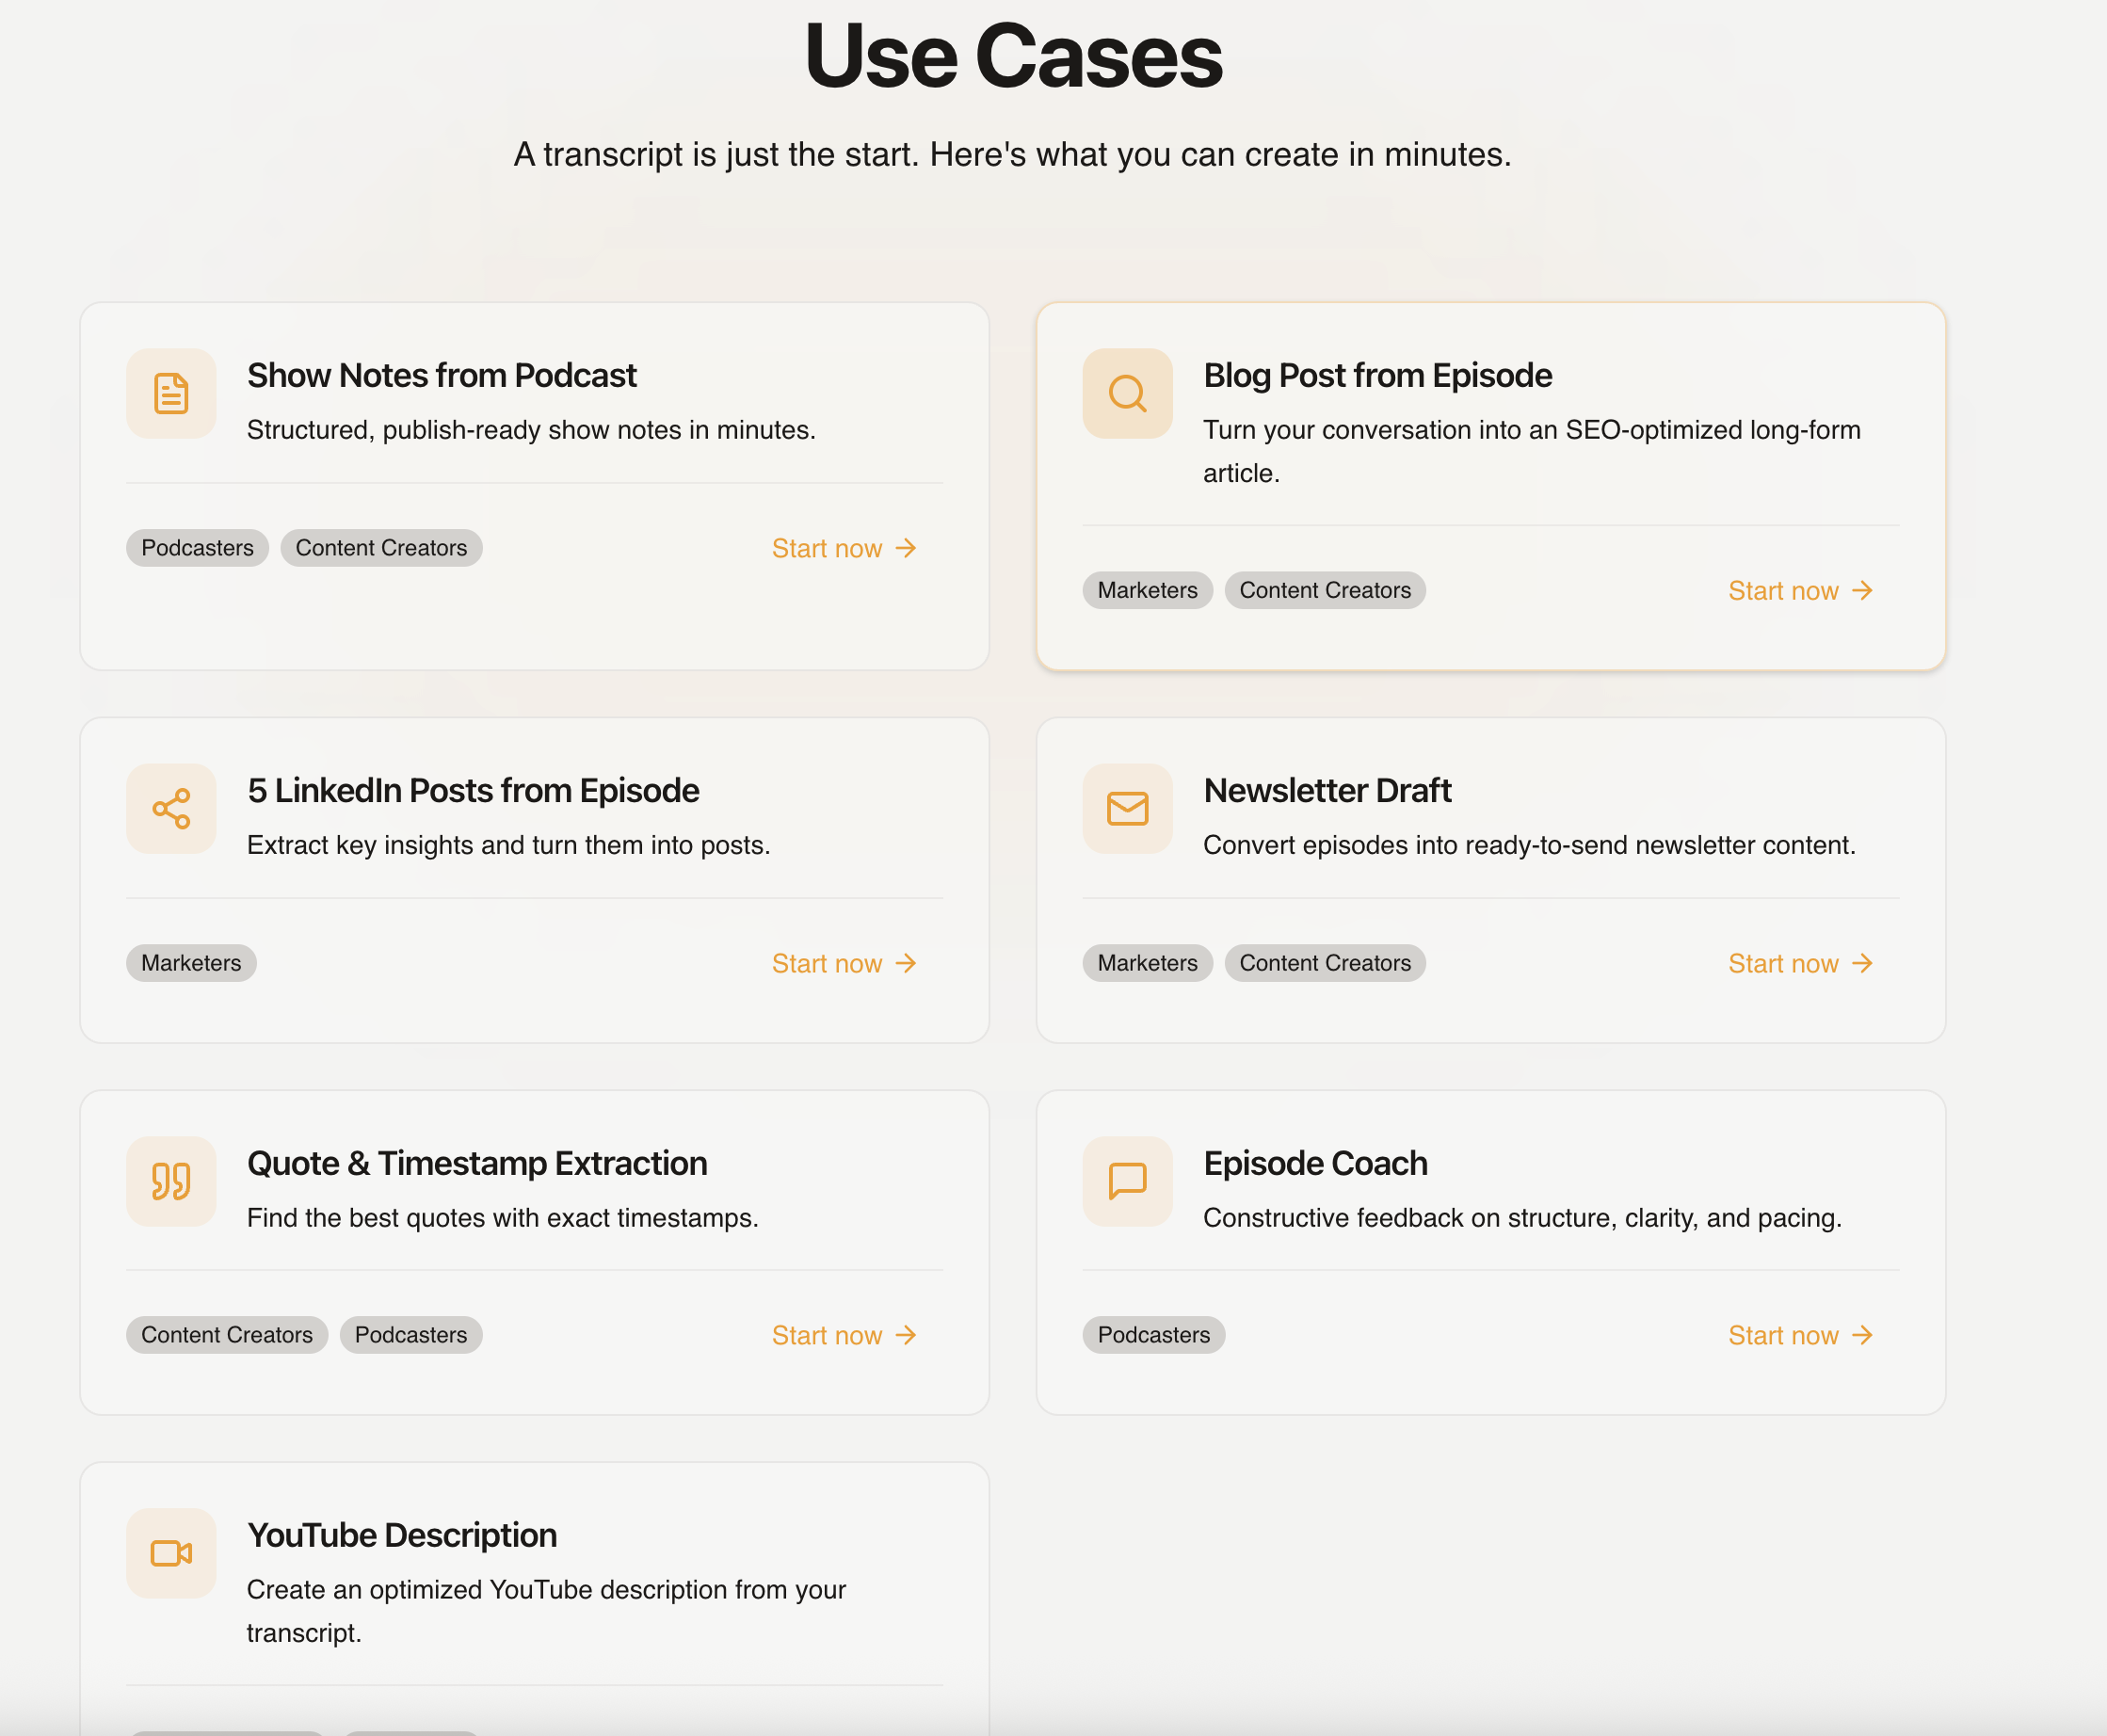
Task: Click Podcasters tag on Show Notes card
Action: click(x=197, y=548)
